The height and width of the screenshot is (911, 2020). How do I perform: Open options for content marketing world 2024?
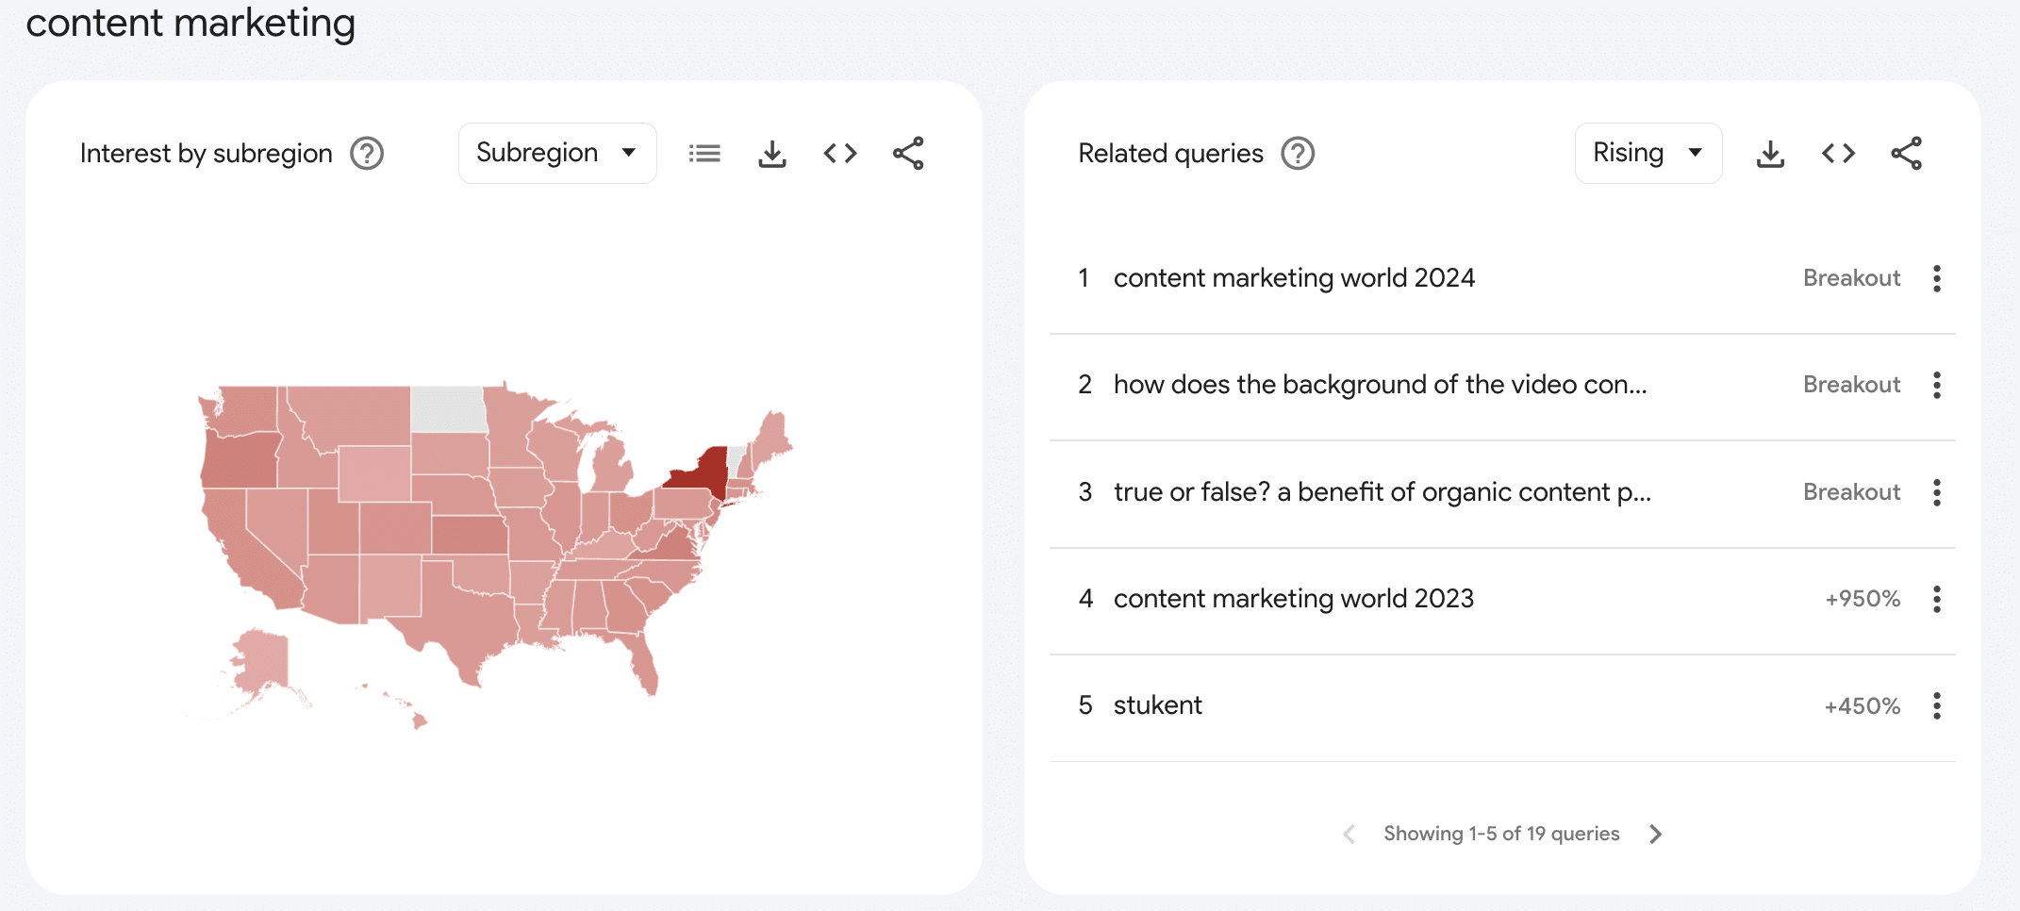tap(1937, 278)
